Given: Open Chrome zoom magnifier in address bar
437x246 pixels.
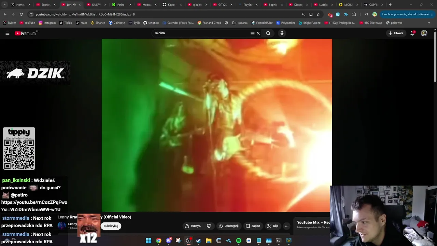Looking at the screenshot, I should tap(303, 14).
